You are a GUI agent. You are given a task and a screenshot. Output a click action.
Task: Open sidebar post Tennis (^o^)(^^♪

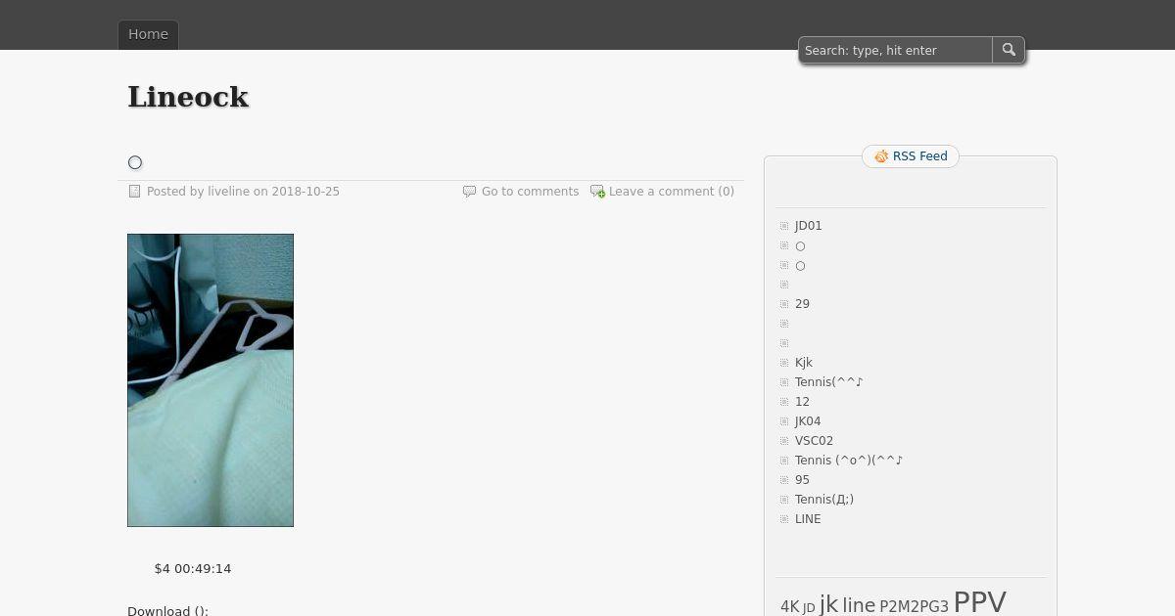pos(849,461)
